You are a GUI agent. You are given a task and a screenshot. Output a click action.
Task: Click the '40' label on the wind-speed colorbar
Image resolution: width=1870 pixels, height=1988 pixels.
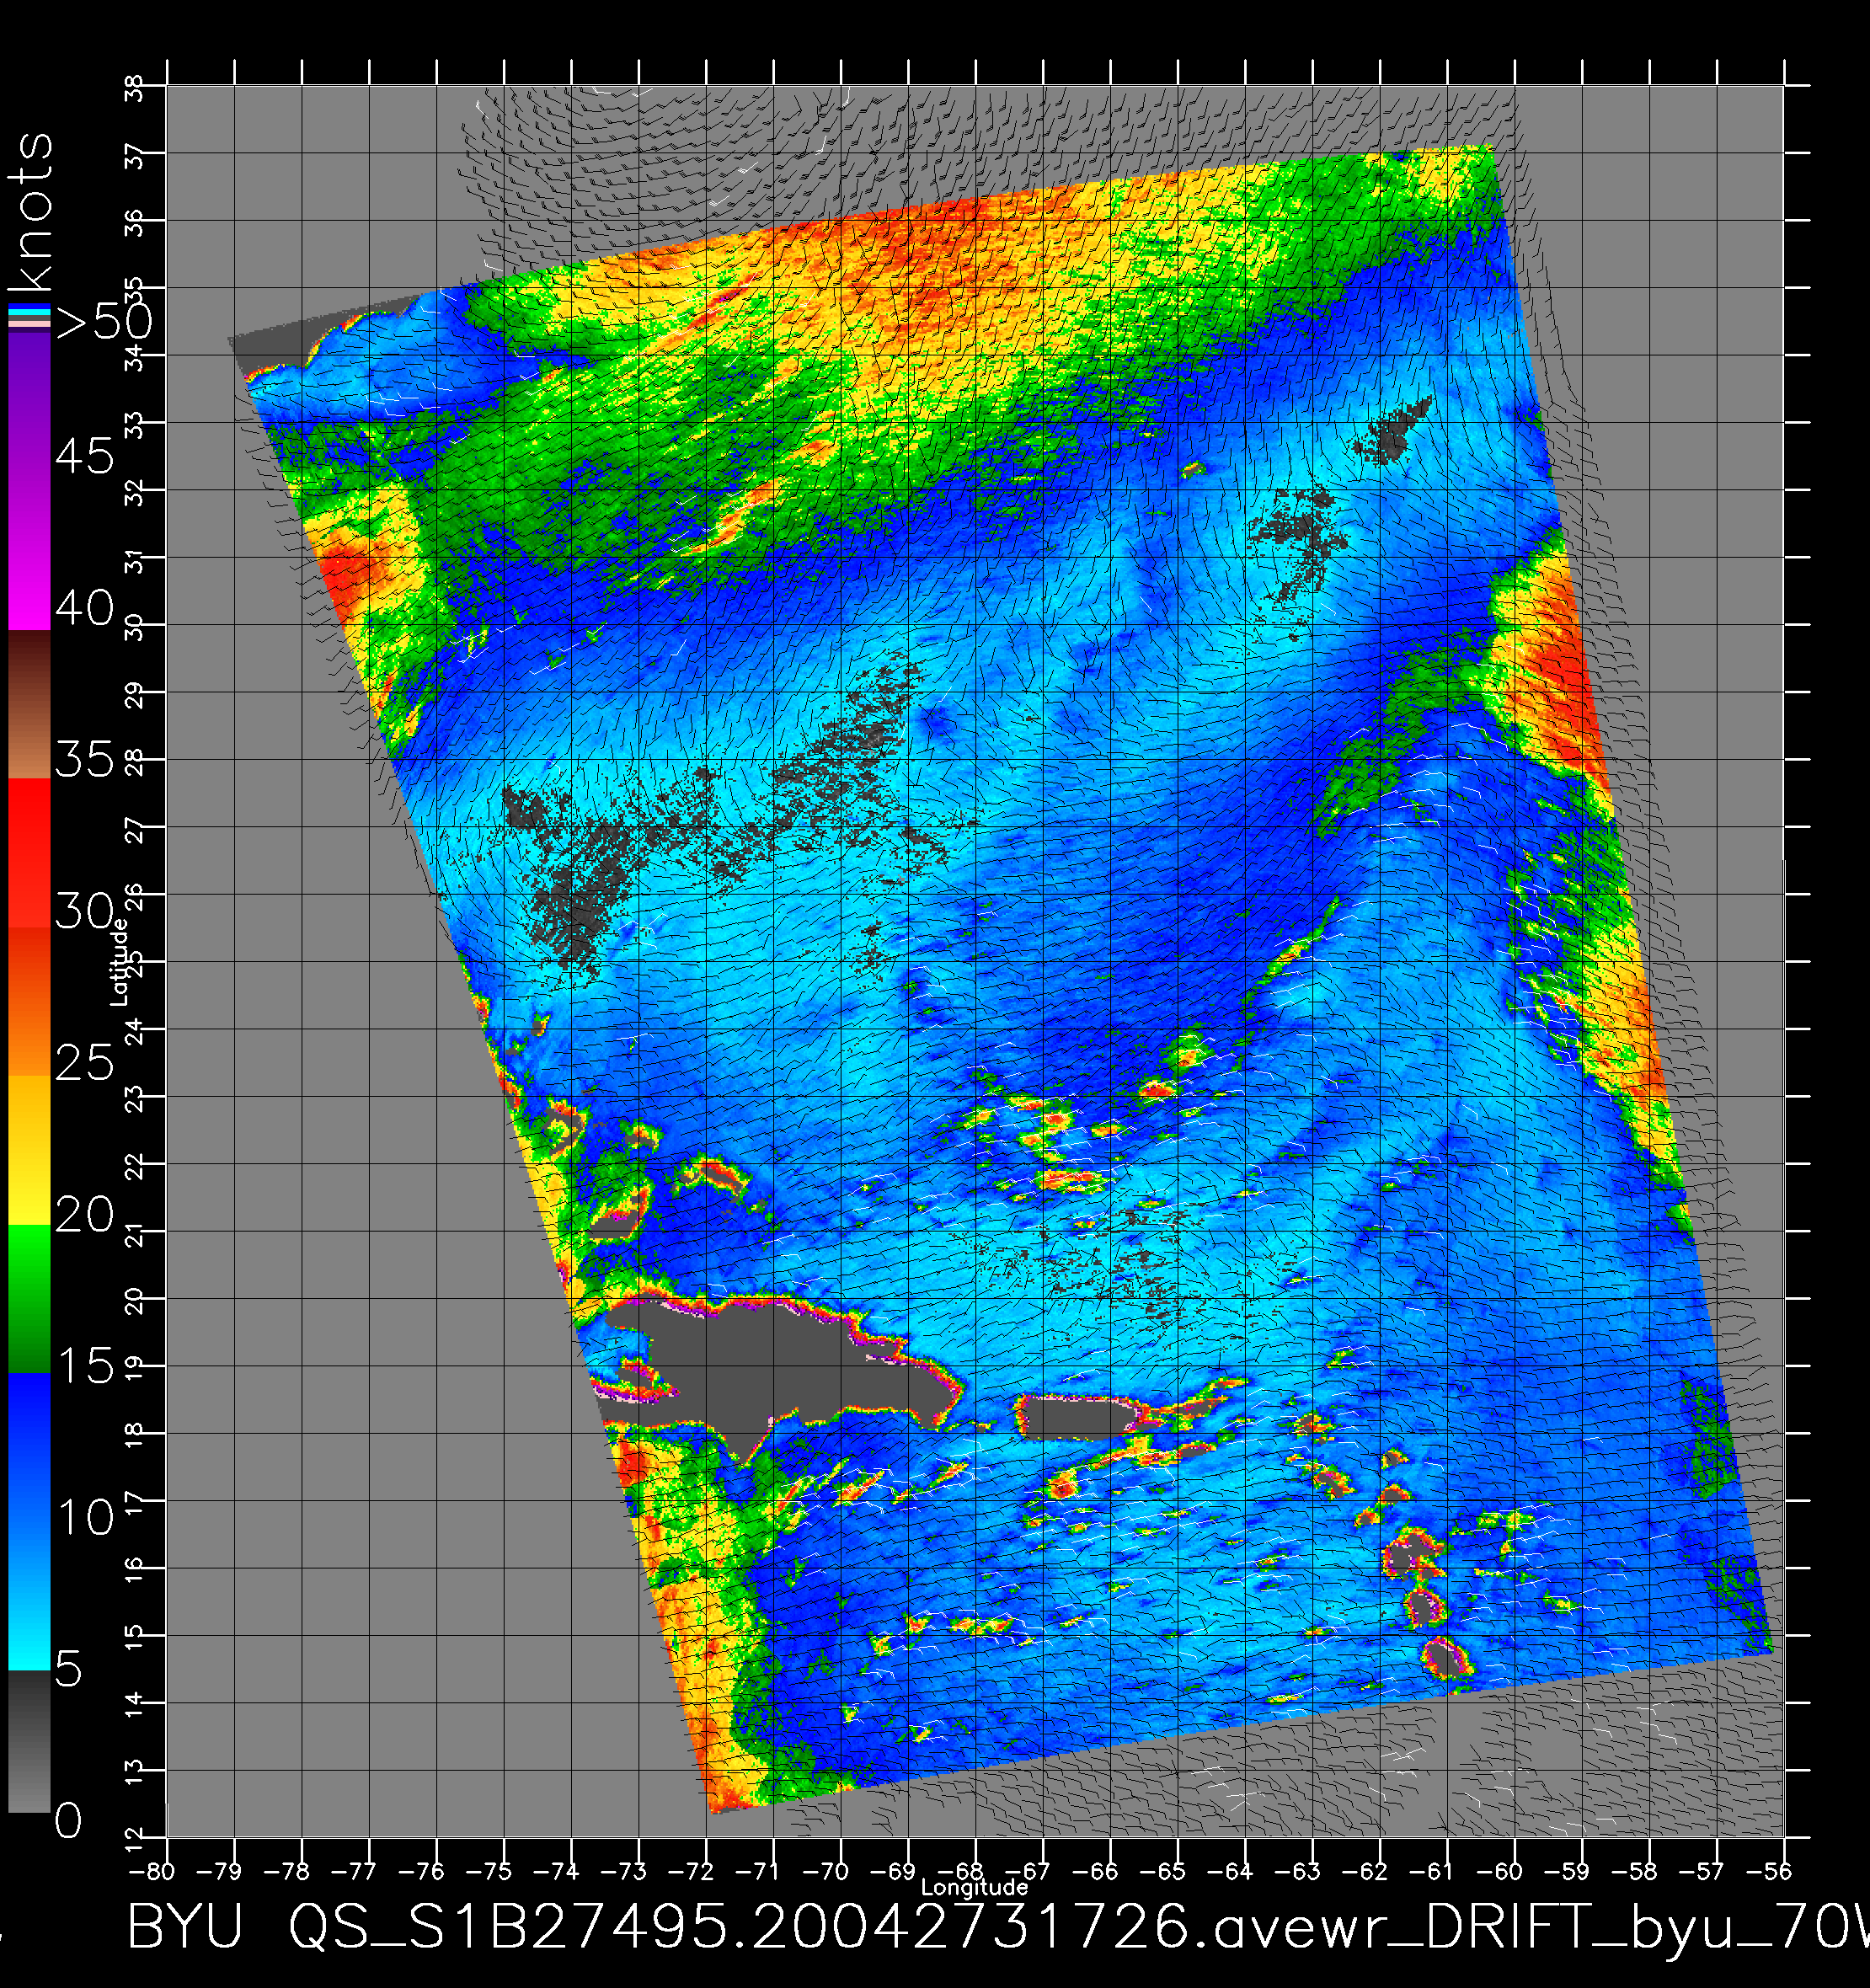coord(85,608)
